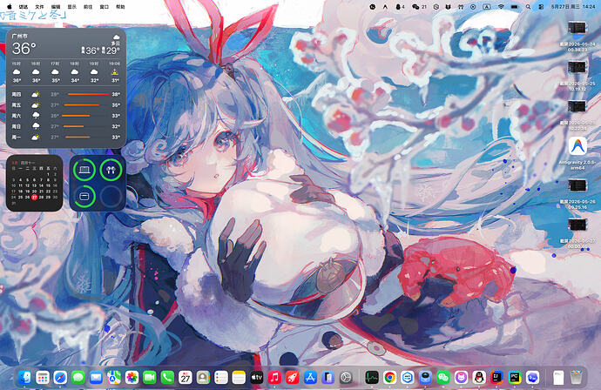Viewport: 601px width, 390px height.
Task: Open System Settings gear in Dock
Action: [346, 378]
